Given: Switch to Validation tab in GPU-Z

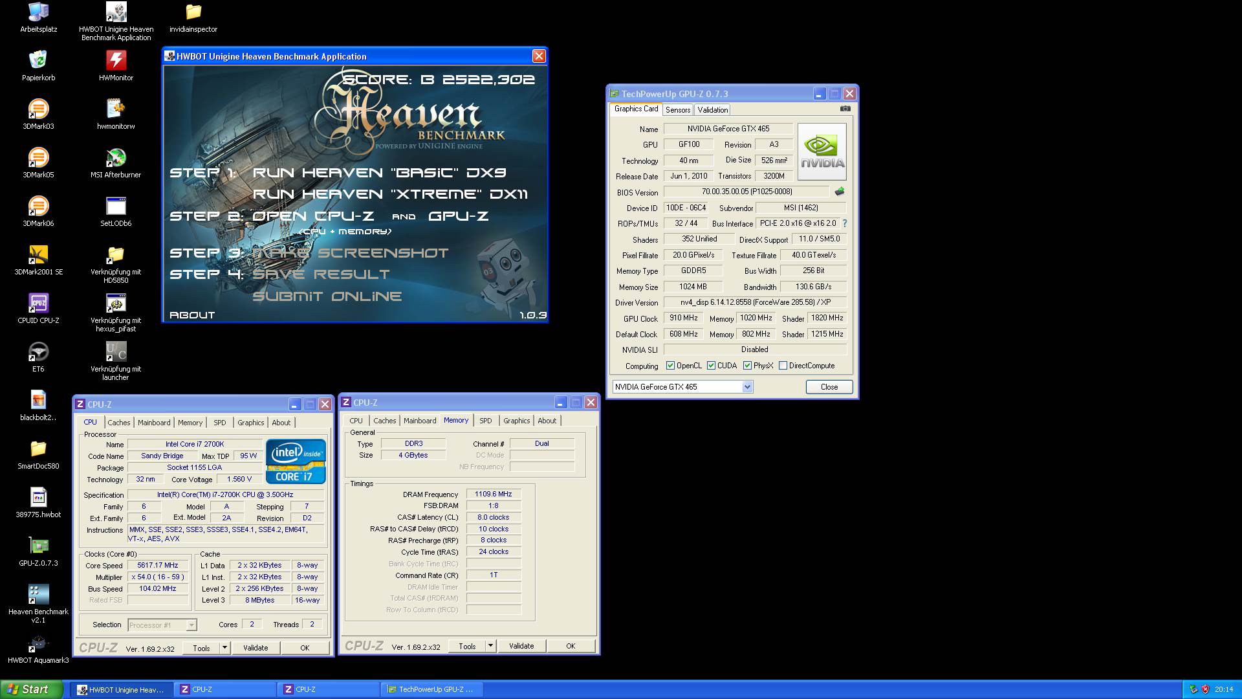Looking at the screenshot, I should 712,110.
